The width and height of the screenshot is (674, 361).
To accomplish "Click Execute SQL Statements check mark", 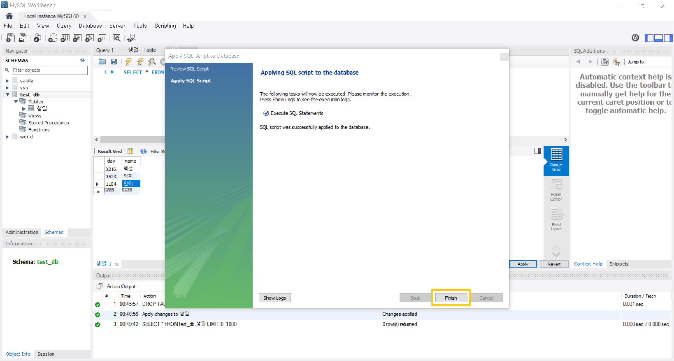I will 266,113.
